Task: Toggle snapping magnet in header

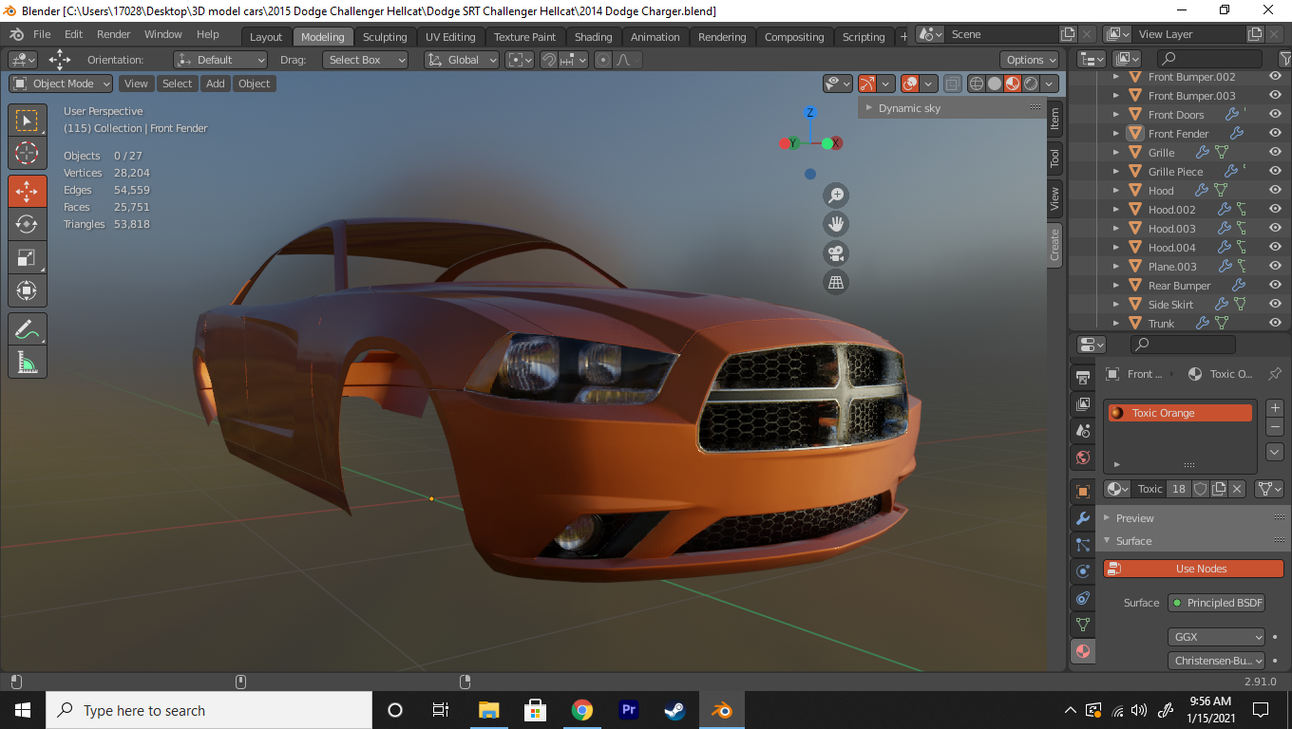Action: [x=549, y=60]
